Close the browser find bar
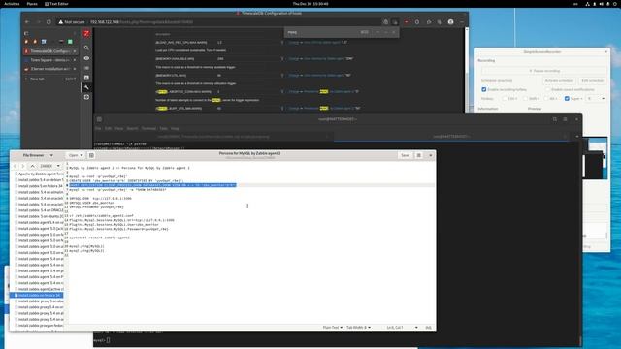 point(394,32)
